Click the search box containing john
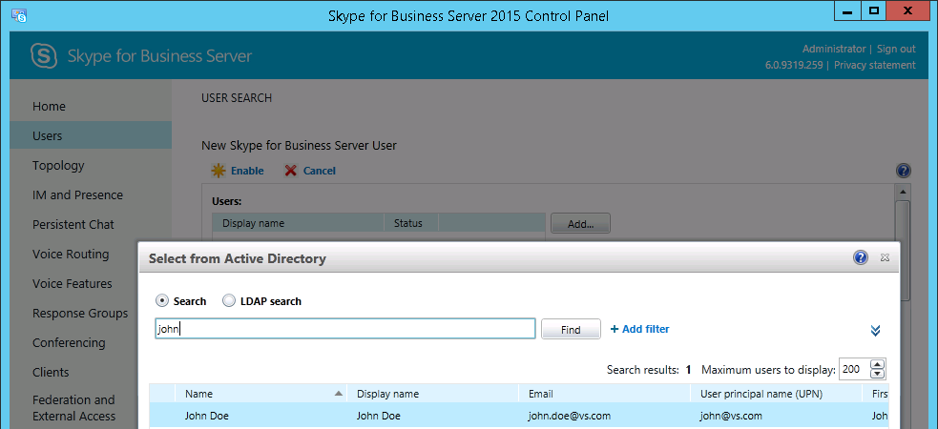Image resolution: width=938 pixels, height=429 pixels. click(345, 329)
